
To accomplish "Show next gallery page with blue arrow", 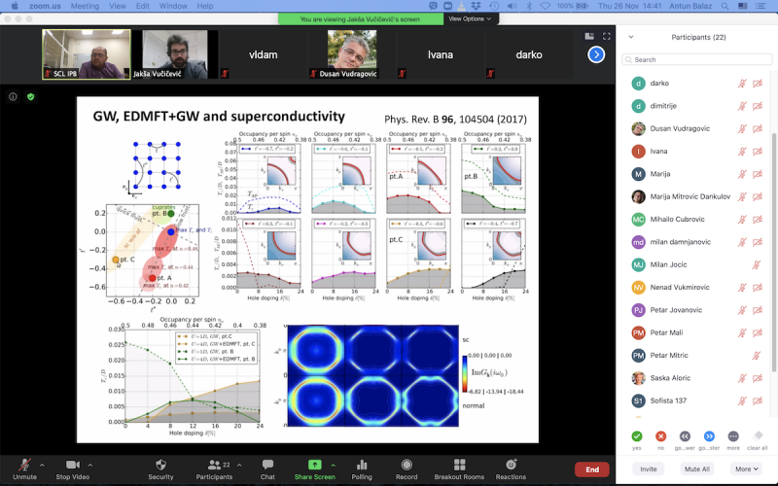I will click(596, 54).
